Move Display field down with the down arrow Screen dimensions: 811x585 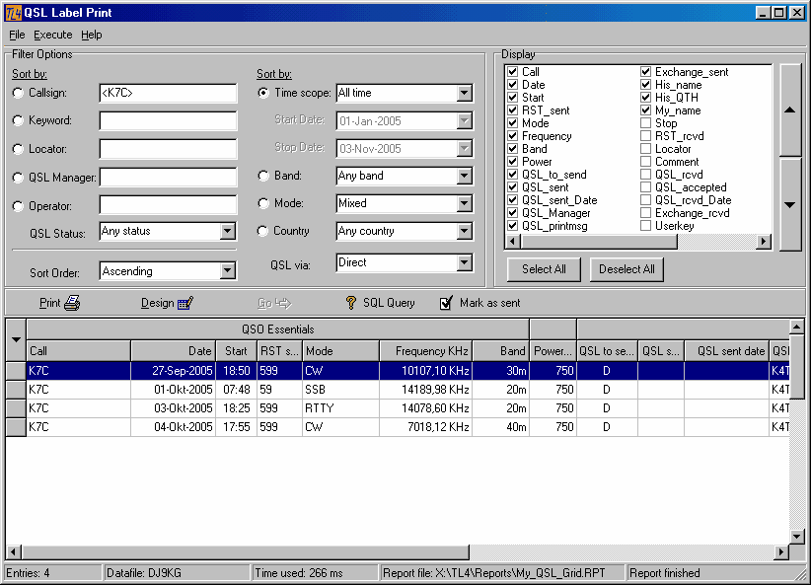click(790, 205)
